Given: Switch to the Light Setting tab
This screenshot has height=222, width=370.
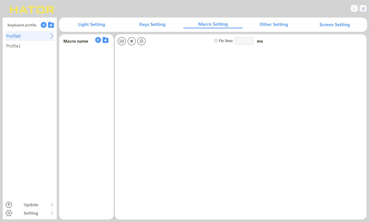Looking at the screenshot, I should pyautogui.click(x=92, y=24).
